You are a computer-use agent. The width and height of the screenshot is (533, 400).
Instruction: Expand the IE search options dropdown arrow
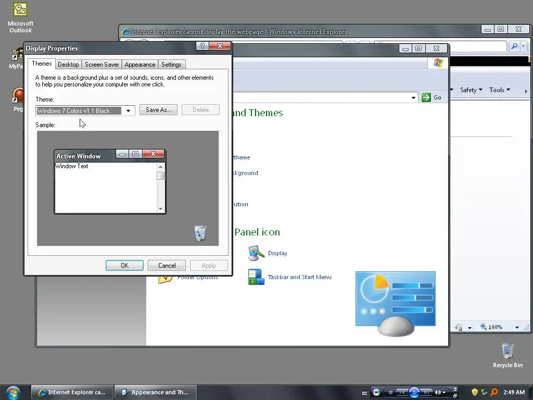click(524, 46)
